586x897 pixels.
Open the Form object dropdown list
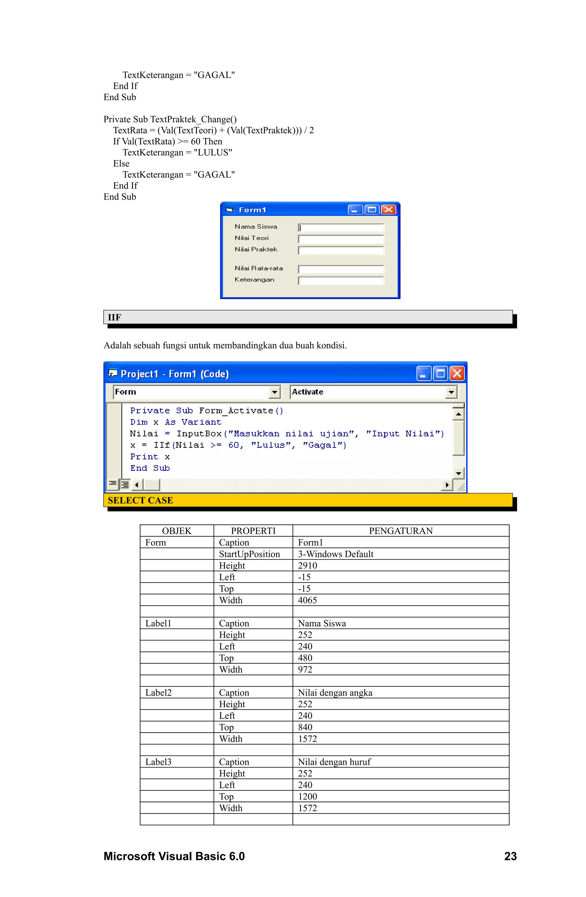pyautogui.click(x=275, y=392)
